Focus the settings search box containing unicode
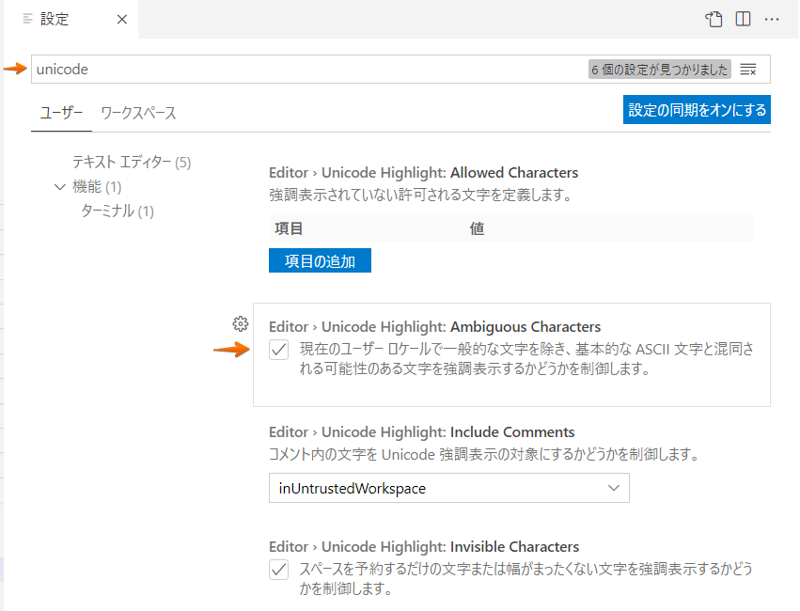 point(301,70)
